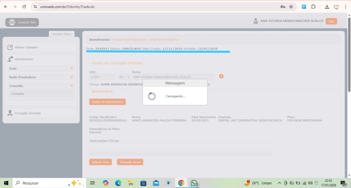Viewport: 351px width, 188px height.
Task: Click the Pesquisar taskbar search box
Action: point(49,183)
